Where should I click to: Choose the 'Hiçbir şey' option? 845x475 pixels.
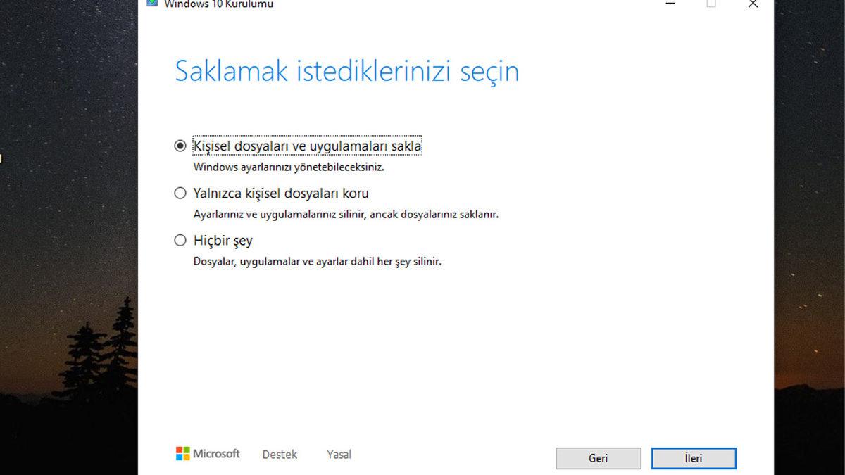180,240
